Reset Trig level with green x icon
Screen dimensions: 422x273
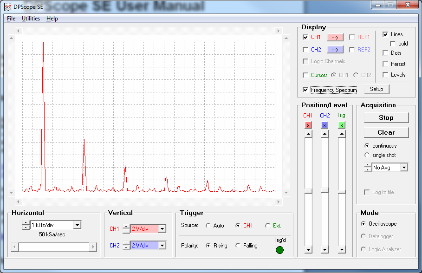(x=342, y=125)
